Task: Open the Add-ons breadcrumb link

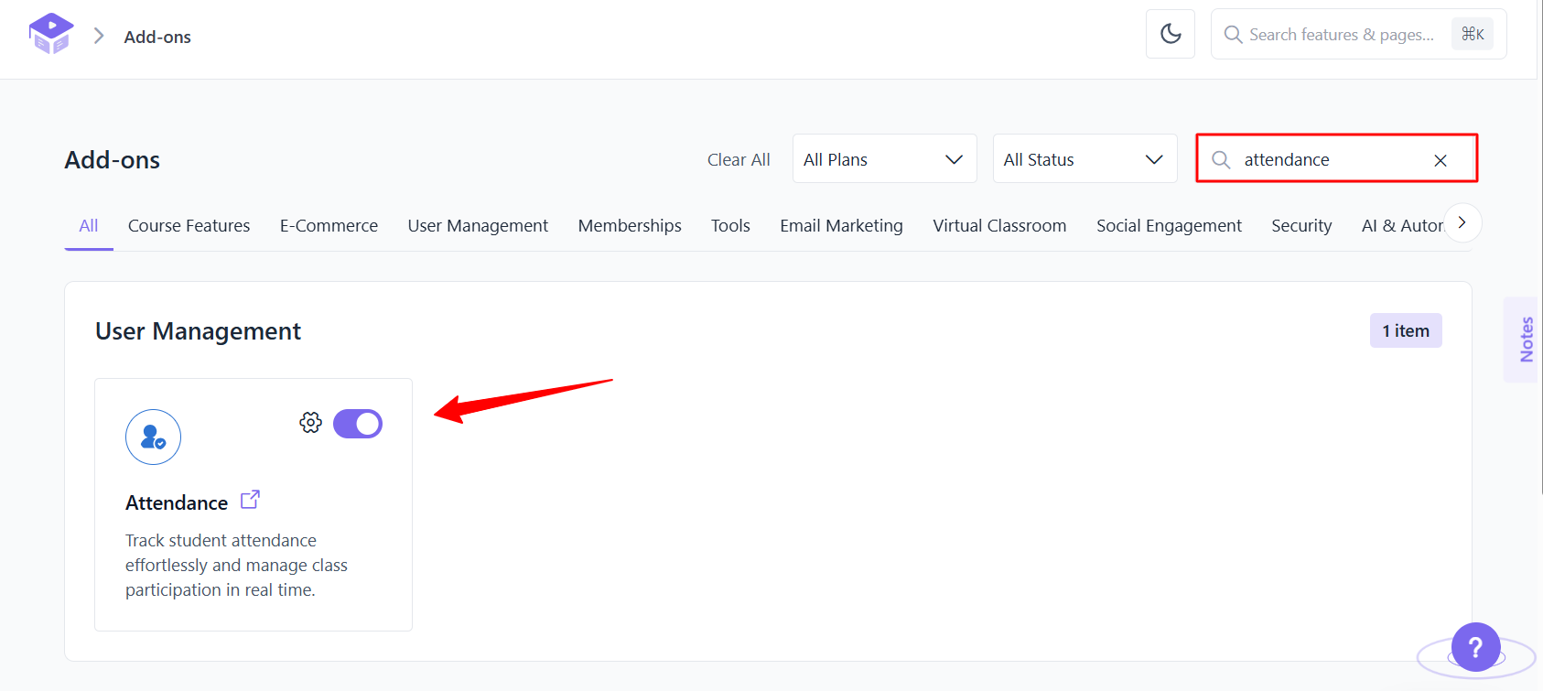Action: (x=157, y=37)
